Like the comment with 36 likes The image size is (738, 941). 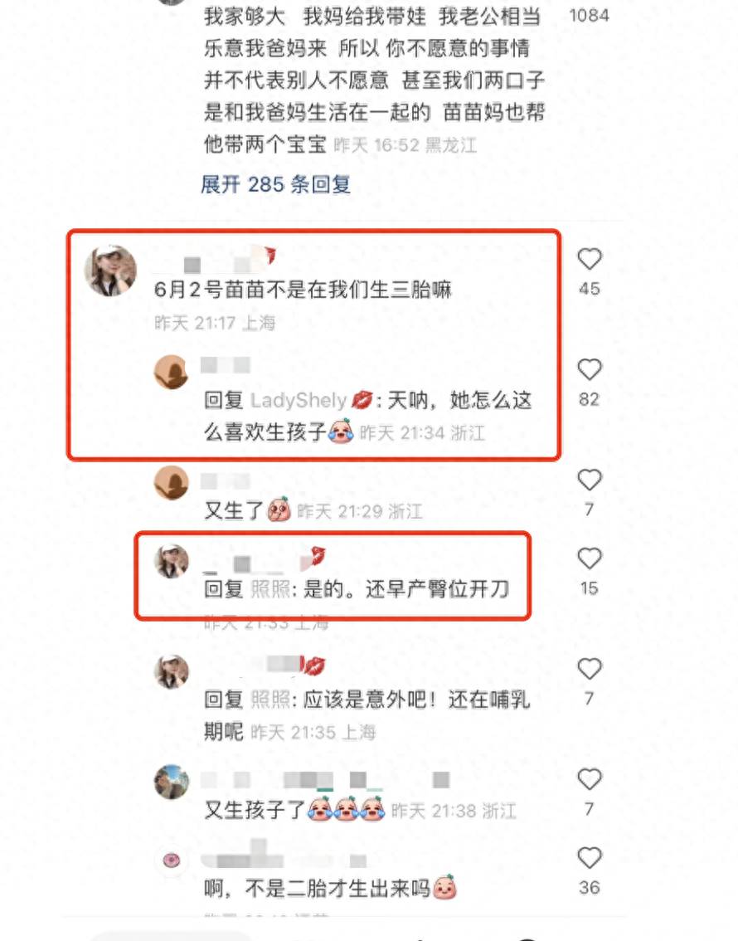tap(590, 858)
